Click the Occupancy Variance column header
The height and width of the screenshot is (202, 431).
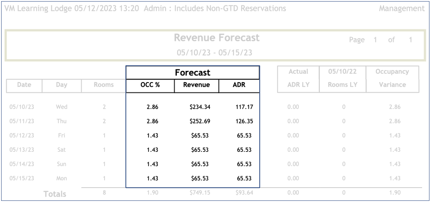pyautogui.click(x=392, y=78)
